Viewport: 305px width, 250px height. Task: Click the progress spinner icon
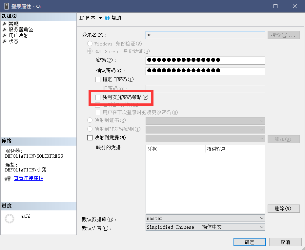[9, 219]
